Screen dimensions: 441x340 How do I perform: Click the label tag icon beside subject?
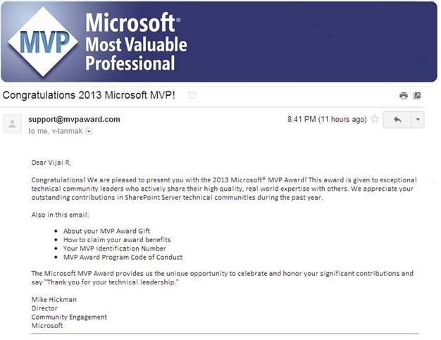point(192,95)
